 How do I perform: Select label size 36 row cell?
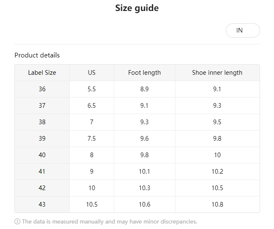tap(42, 89)
